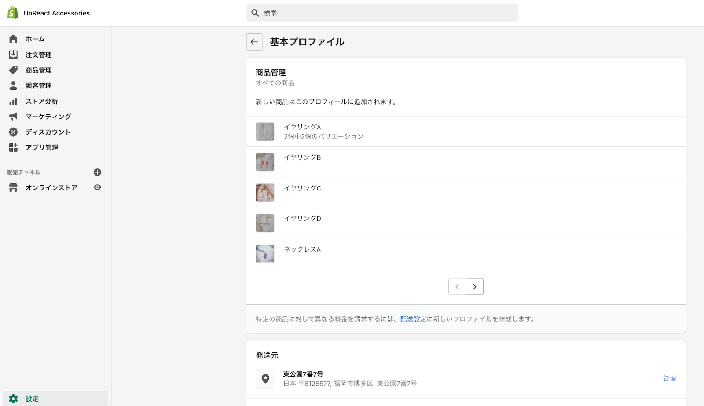Open オンラインストア sales channel
This screenshot has width=704, height=406.
click(x=51, y=188)
